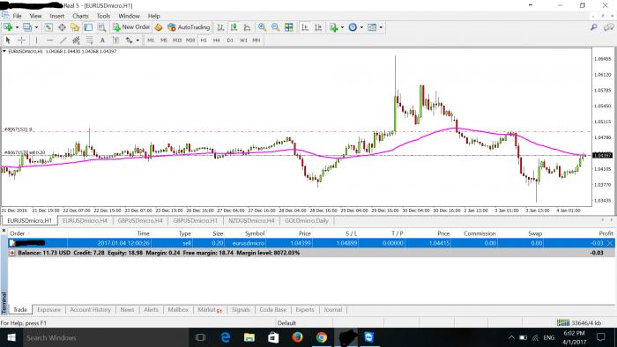Open the Charts menu
Image resolution: width=617 pixels, height=347 pixels.
[80, 16]
